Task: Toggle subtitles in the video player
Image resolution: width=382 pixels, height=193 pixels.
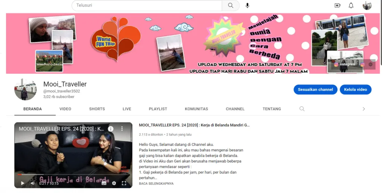Action: coord(104,183)
